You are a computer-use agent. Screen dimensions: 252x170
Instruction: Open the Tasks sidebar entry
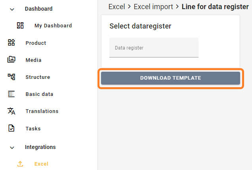pos(33,128)
